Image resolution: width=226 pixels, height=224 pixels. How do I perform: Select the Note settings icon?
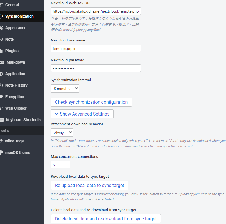[x=9, y=39]
